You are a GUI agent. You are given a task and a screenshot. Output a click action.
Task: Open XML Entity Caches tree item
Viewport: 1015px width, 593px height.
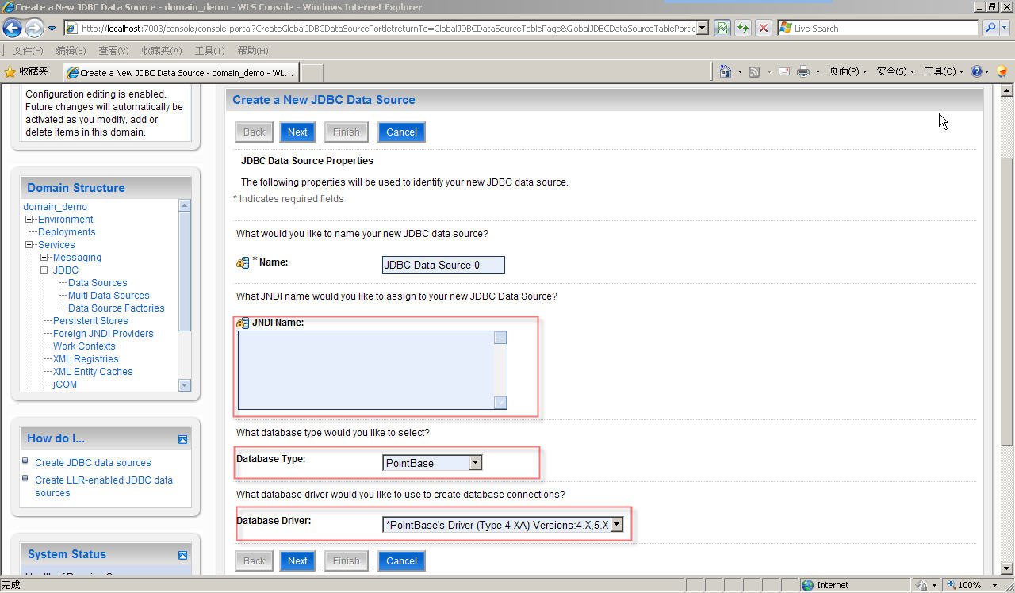coord(93,372)
